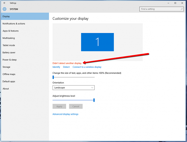Click the Detect link
The image size is (187, 142).
point(66,67)
